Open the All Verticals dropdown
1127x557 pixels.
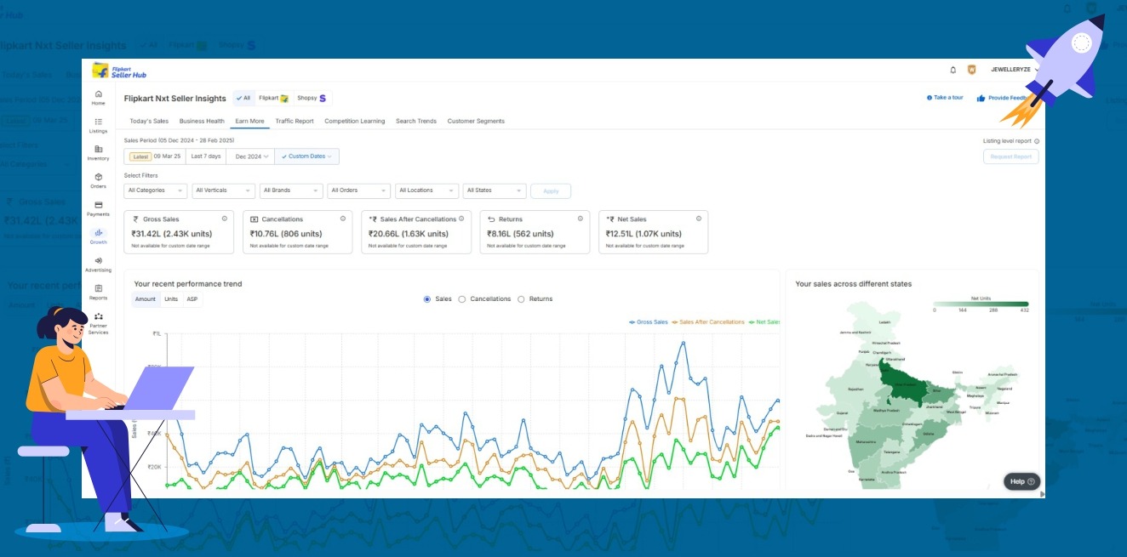[x=223, y=190]
